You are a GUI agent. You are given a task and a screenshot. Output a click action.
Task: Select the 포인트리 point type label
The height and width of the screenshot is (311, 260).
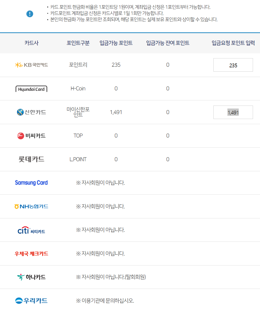pyautogui.click(x=78, y=65)
